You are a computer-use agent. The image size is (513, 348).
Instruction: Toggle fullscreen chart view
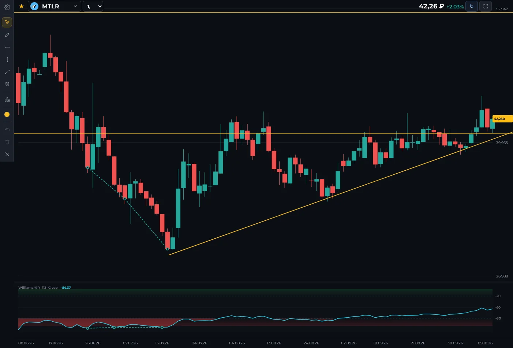point(486,6)
